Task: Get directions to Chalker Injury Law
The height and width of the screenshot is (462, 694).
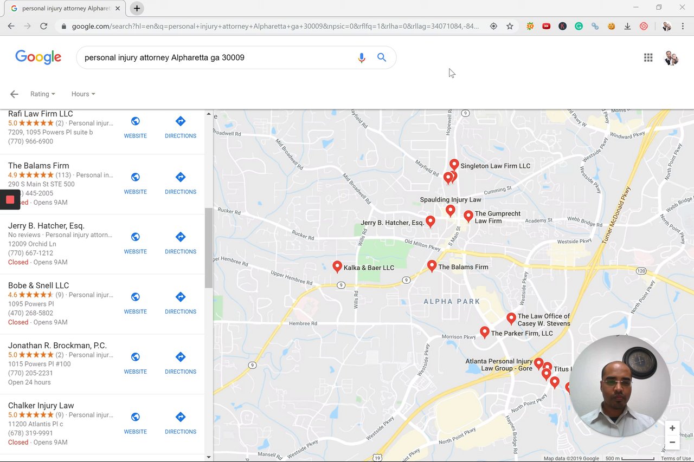Action: [x=181, y=417]
